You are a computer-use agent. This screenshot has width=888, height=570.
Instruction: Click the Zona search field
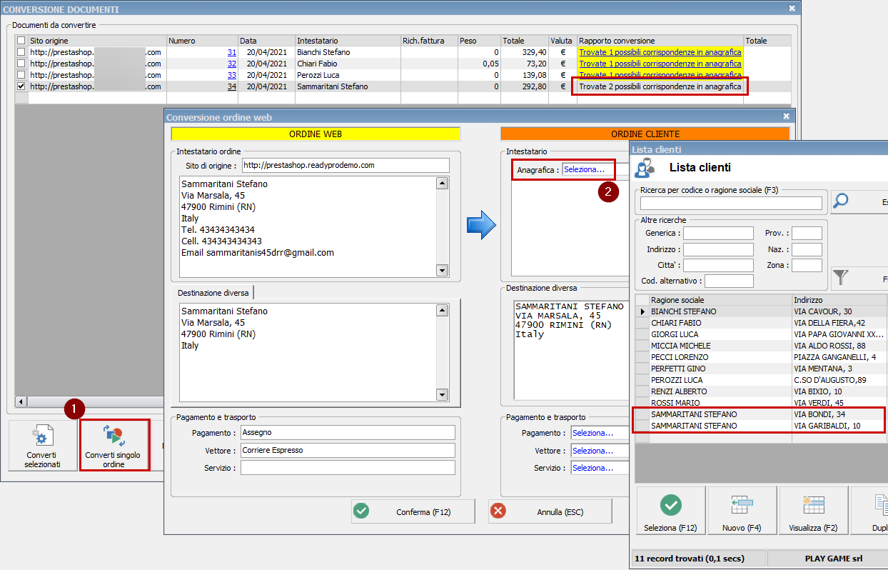point(807,265)
